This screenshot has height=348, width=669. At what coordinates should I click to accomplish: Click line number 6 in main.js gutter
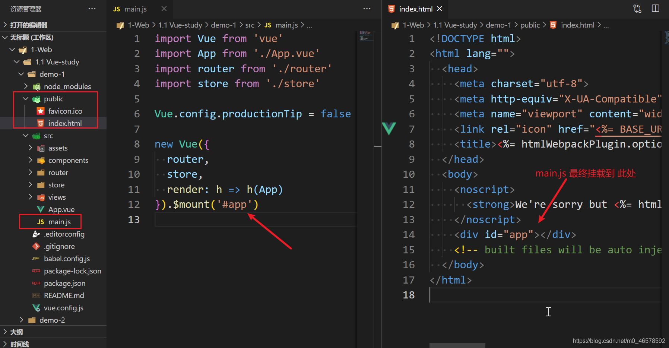click(137, 114)
